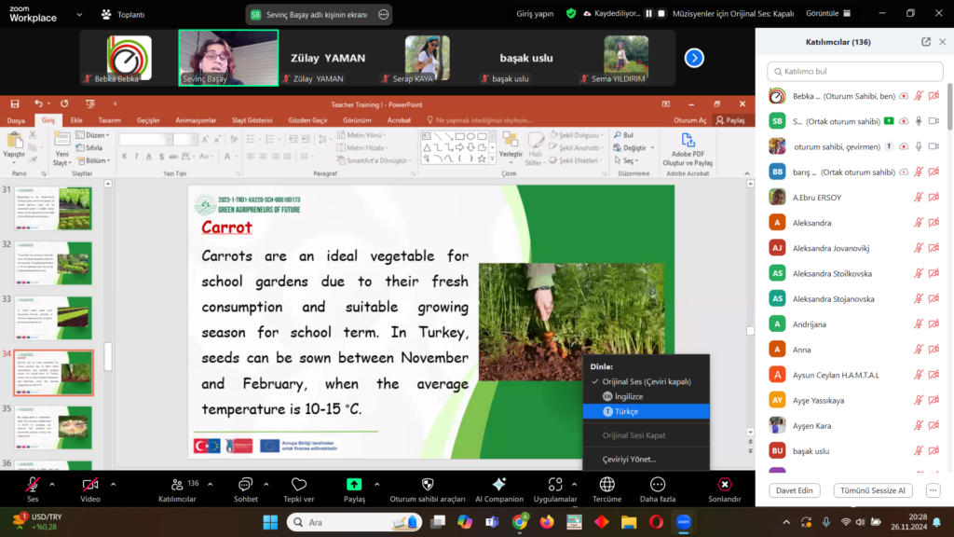Expand the Video options chevron
The image size is (954, 537).
point(114,484)
